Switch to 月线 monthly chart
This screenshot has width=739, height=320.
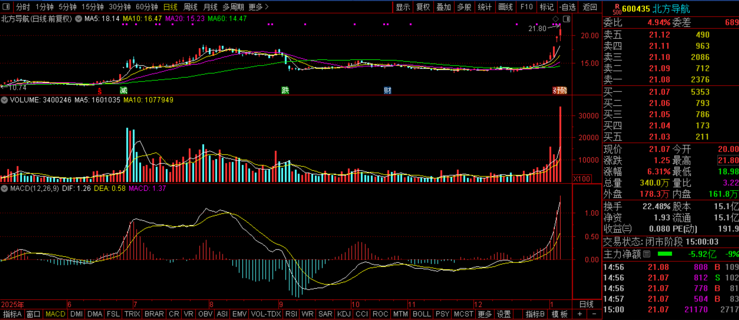tap(210, 7)
